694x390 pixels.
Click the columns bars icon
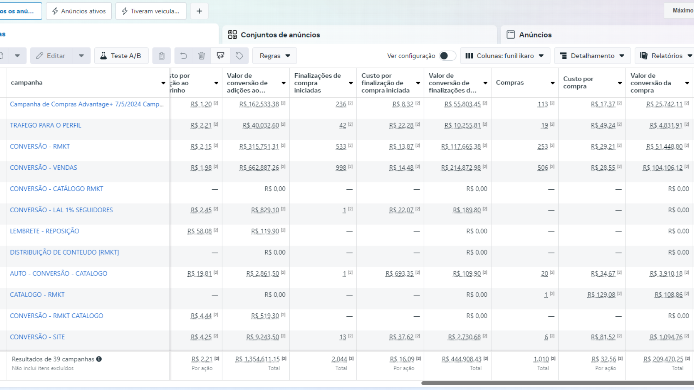(469, 56)
